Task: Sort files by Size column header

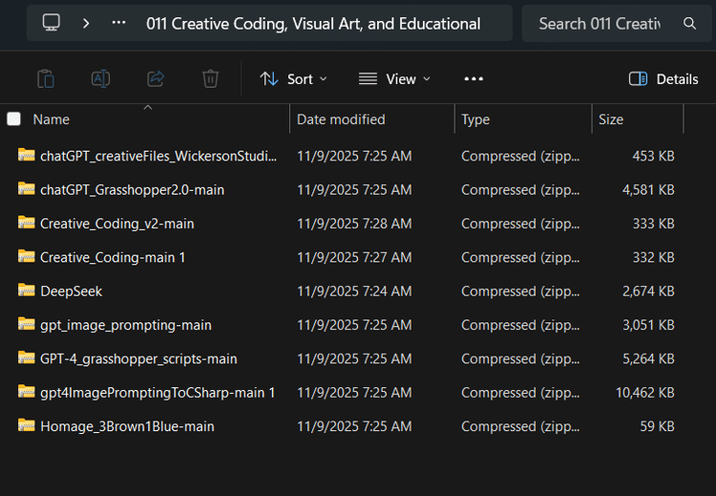Action: point(611,119)
